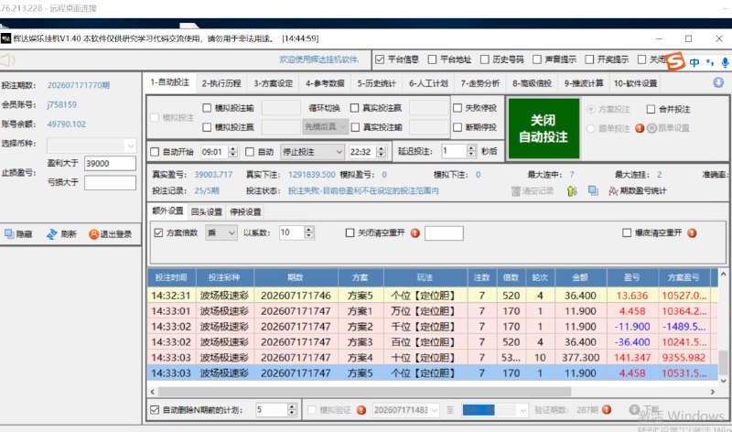Open the 回头设置 tab
Screen dimensions: 732x432
click(207, 212)
